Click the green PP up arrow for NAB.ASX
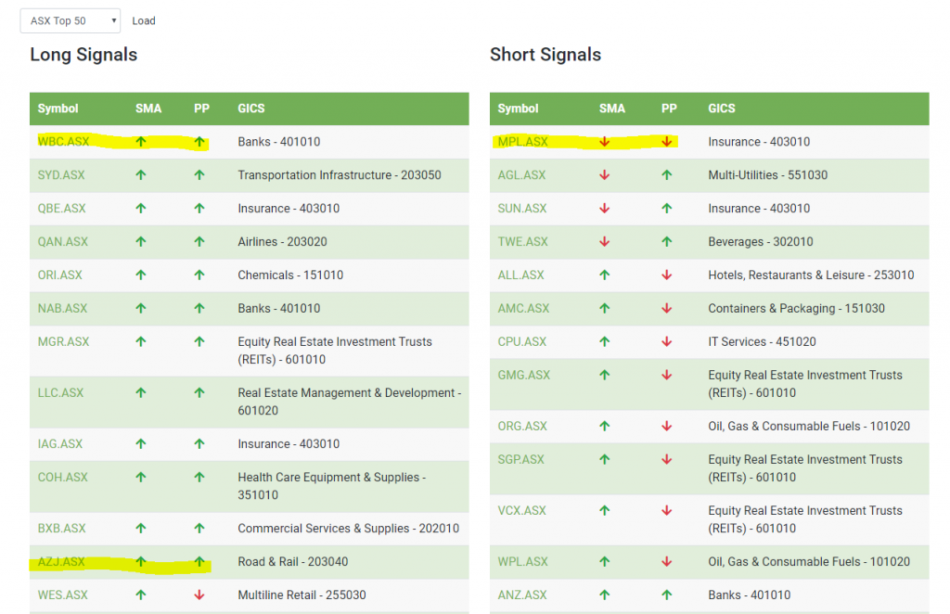Viewport: 950px width, 614px height. 199,308
